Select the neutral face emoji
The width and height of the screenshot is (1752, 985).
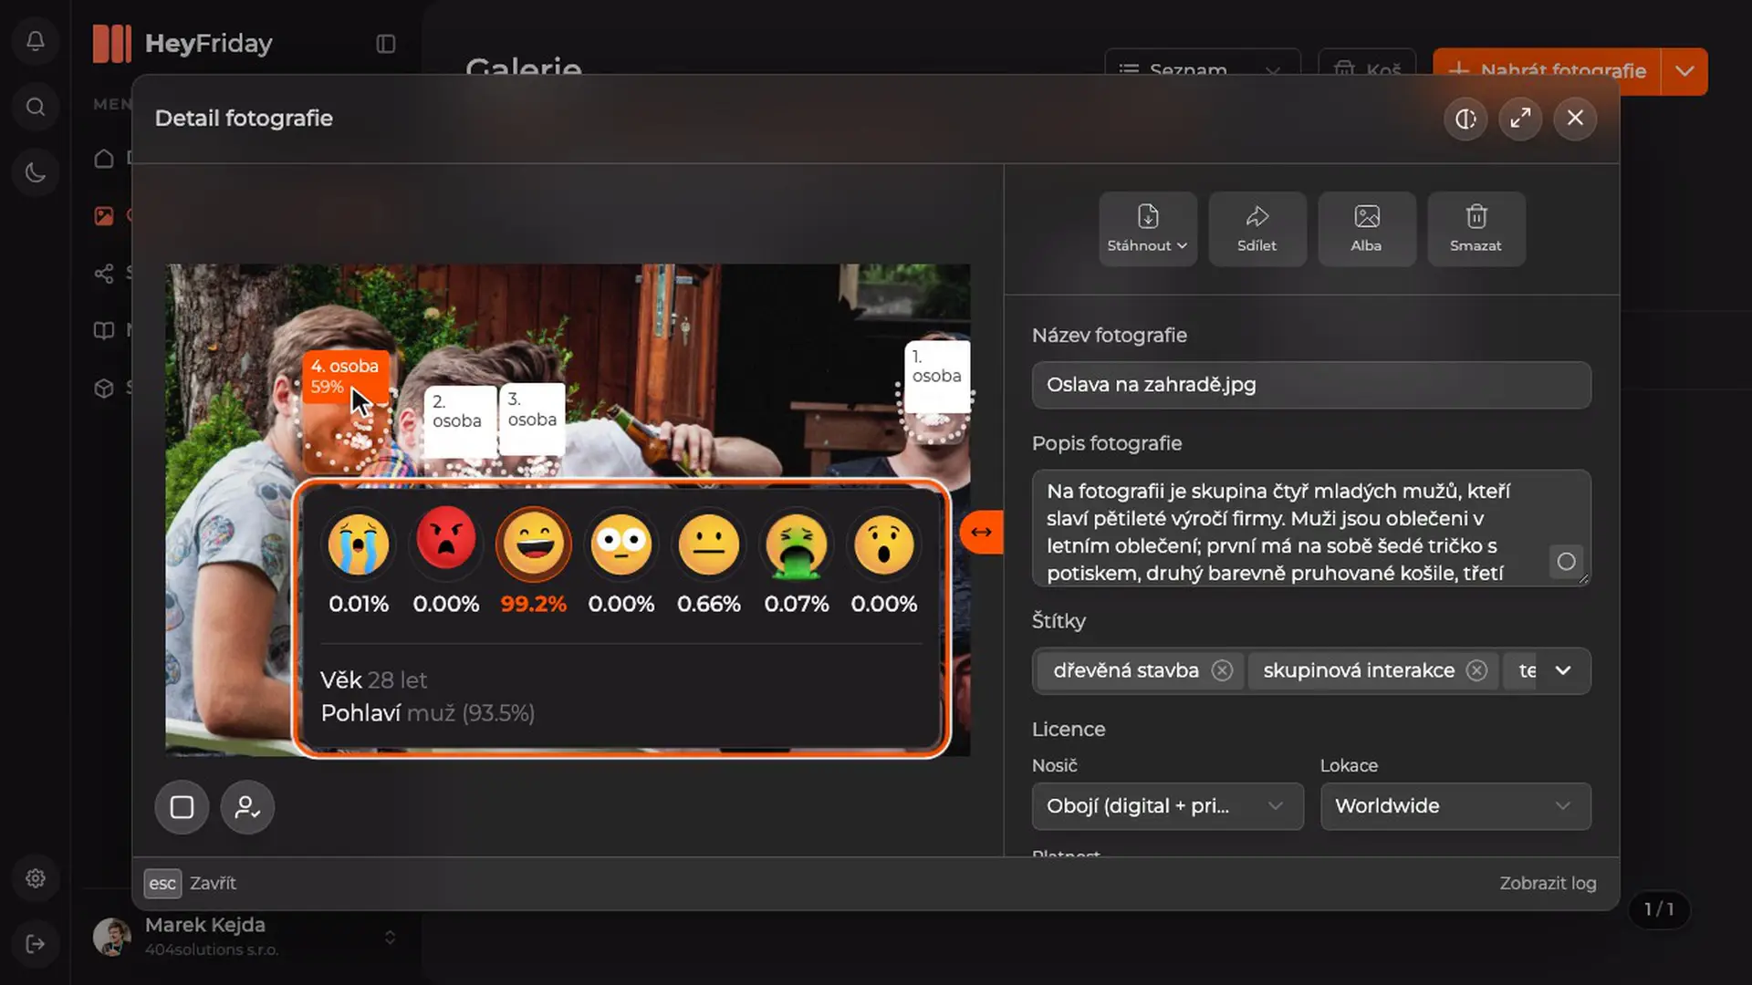pyautogui.click(x=709, y=544)
